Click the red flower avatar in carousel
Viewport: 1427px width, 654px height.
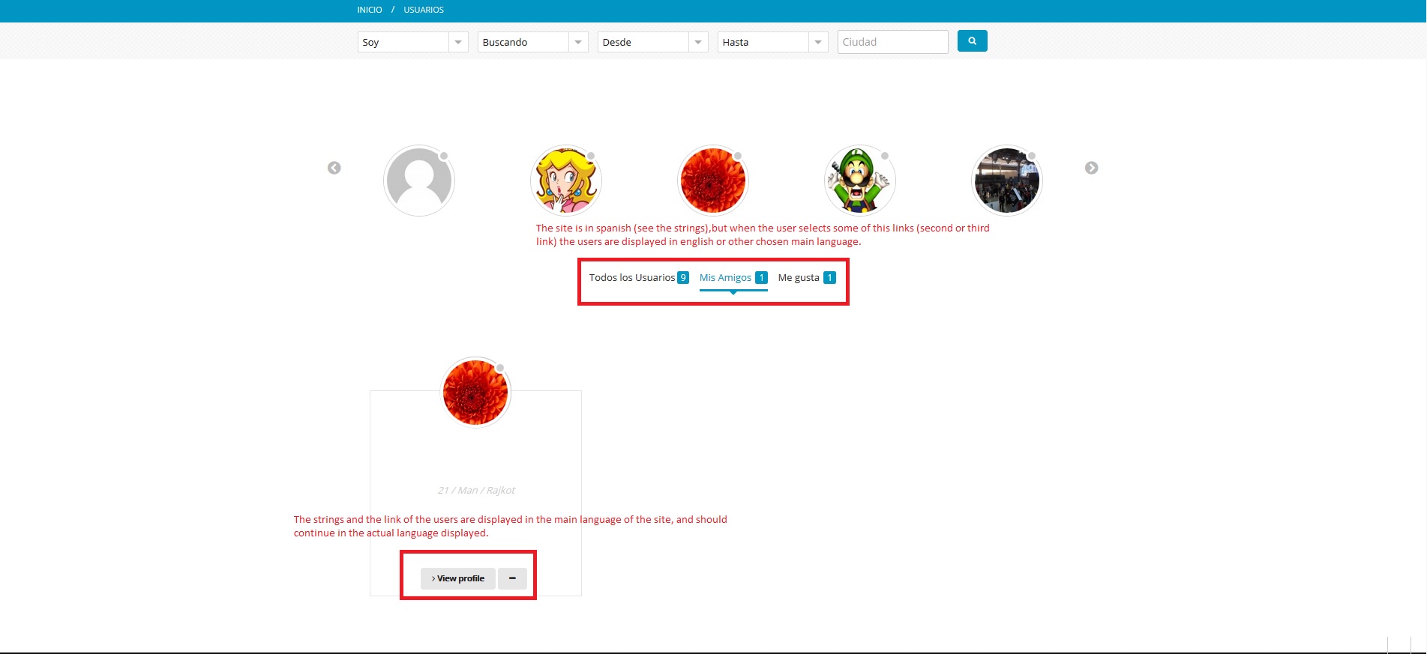pos(713,181)
